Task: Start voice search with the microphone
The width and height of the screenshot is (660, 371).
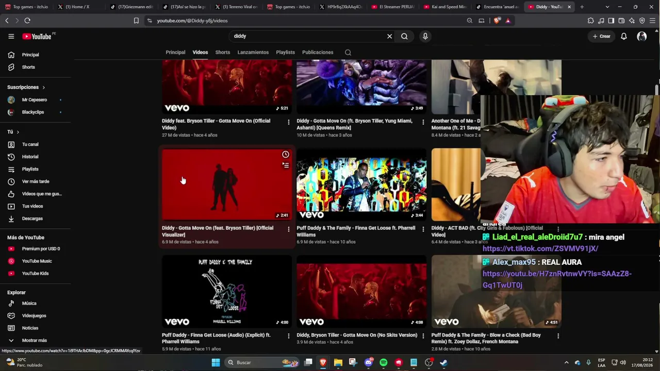Action: tap(425, 36)
